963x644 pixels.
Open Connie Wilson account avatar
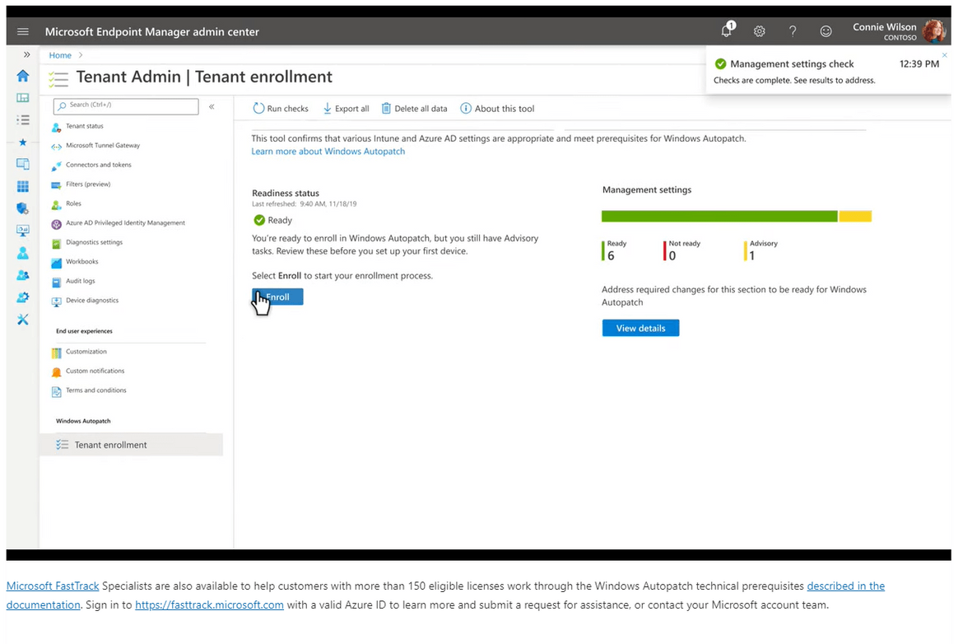pyautogui.click(x=934, y=30)
